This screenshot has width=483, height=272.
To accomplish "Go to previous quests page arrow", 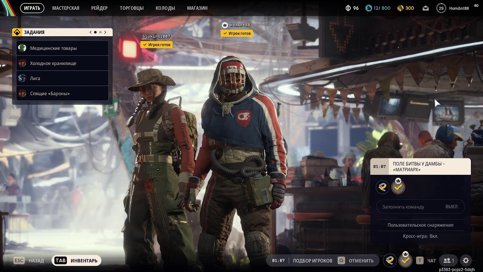I will (x=91, y=32).
